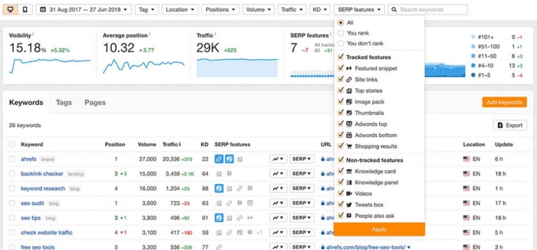Sort by the Position column header
The height and width of the screenshot is (250, 537).
(115, 145)
